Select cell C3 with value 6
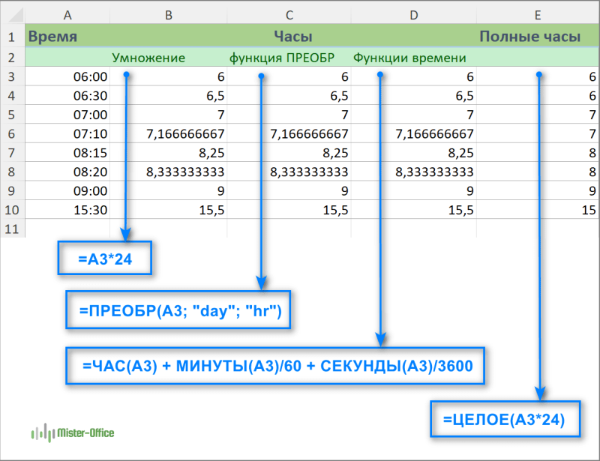The width and height of the screenshot is (600, 461). click(x=289, y=76)
